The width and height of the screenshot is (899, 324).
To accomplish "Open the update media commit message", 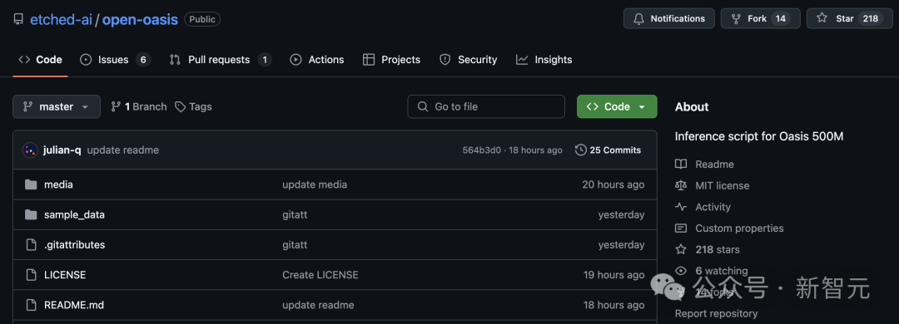I will 315,185.
